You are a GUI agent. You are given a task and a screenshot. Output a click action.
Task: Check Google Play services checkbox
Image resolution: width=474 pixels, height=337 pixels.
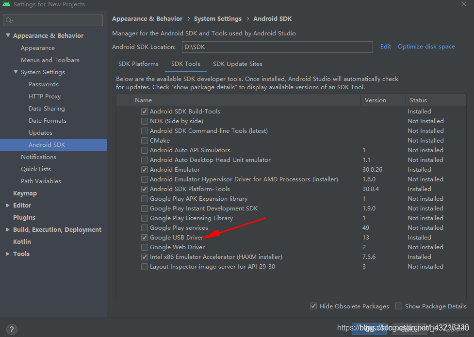145,228
